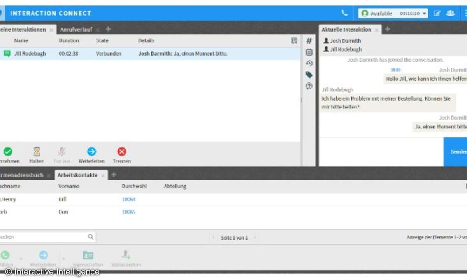Go to previous page in directory pager
The width and height of the screenshot is (467, 280).
coord(214,238)
